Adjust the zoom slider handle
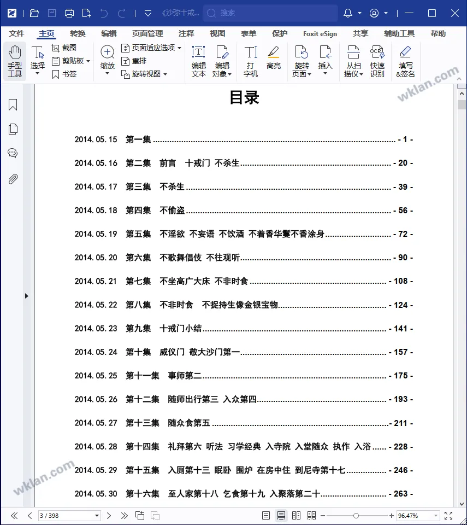The width and height of the screenshot is (467, 525). click(356, 516)
